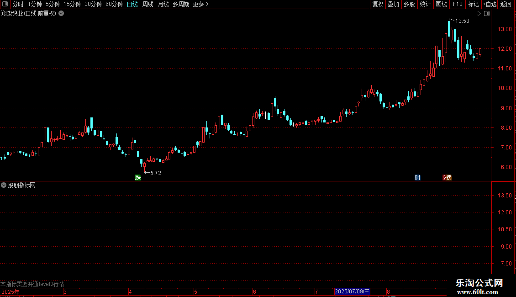The image size is (516, 297).
Task: Select the 30分钟 period tab
Action: 93,4
